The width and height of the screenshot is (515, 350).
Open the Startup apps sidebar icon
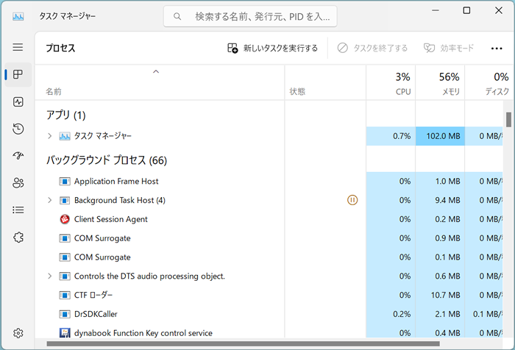18,156
